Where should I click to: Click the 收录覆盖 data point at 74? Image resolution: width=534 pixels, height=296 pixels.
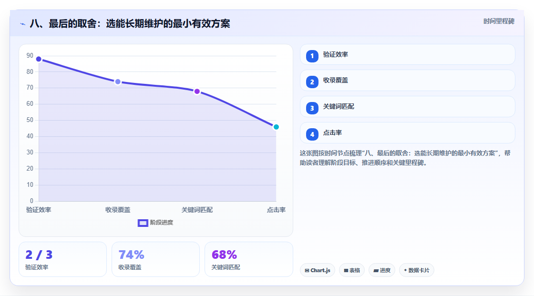pos(118,82)
